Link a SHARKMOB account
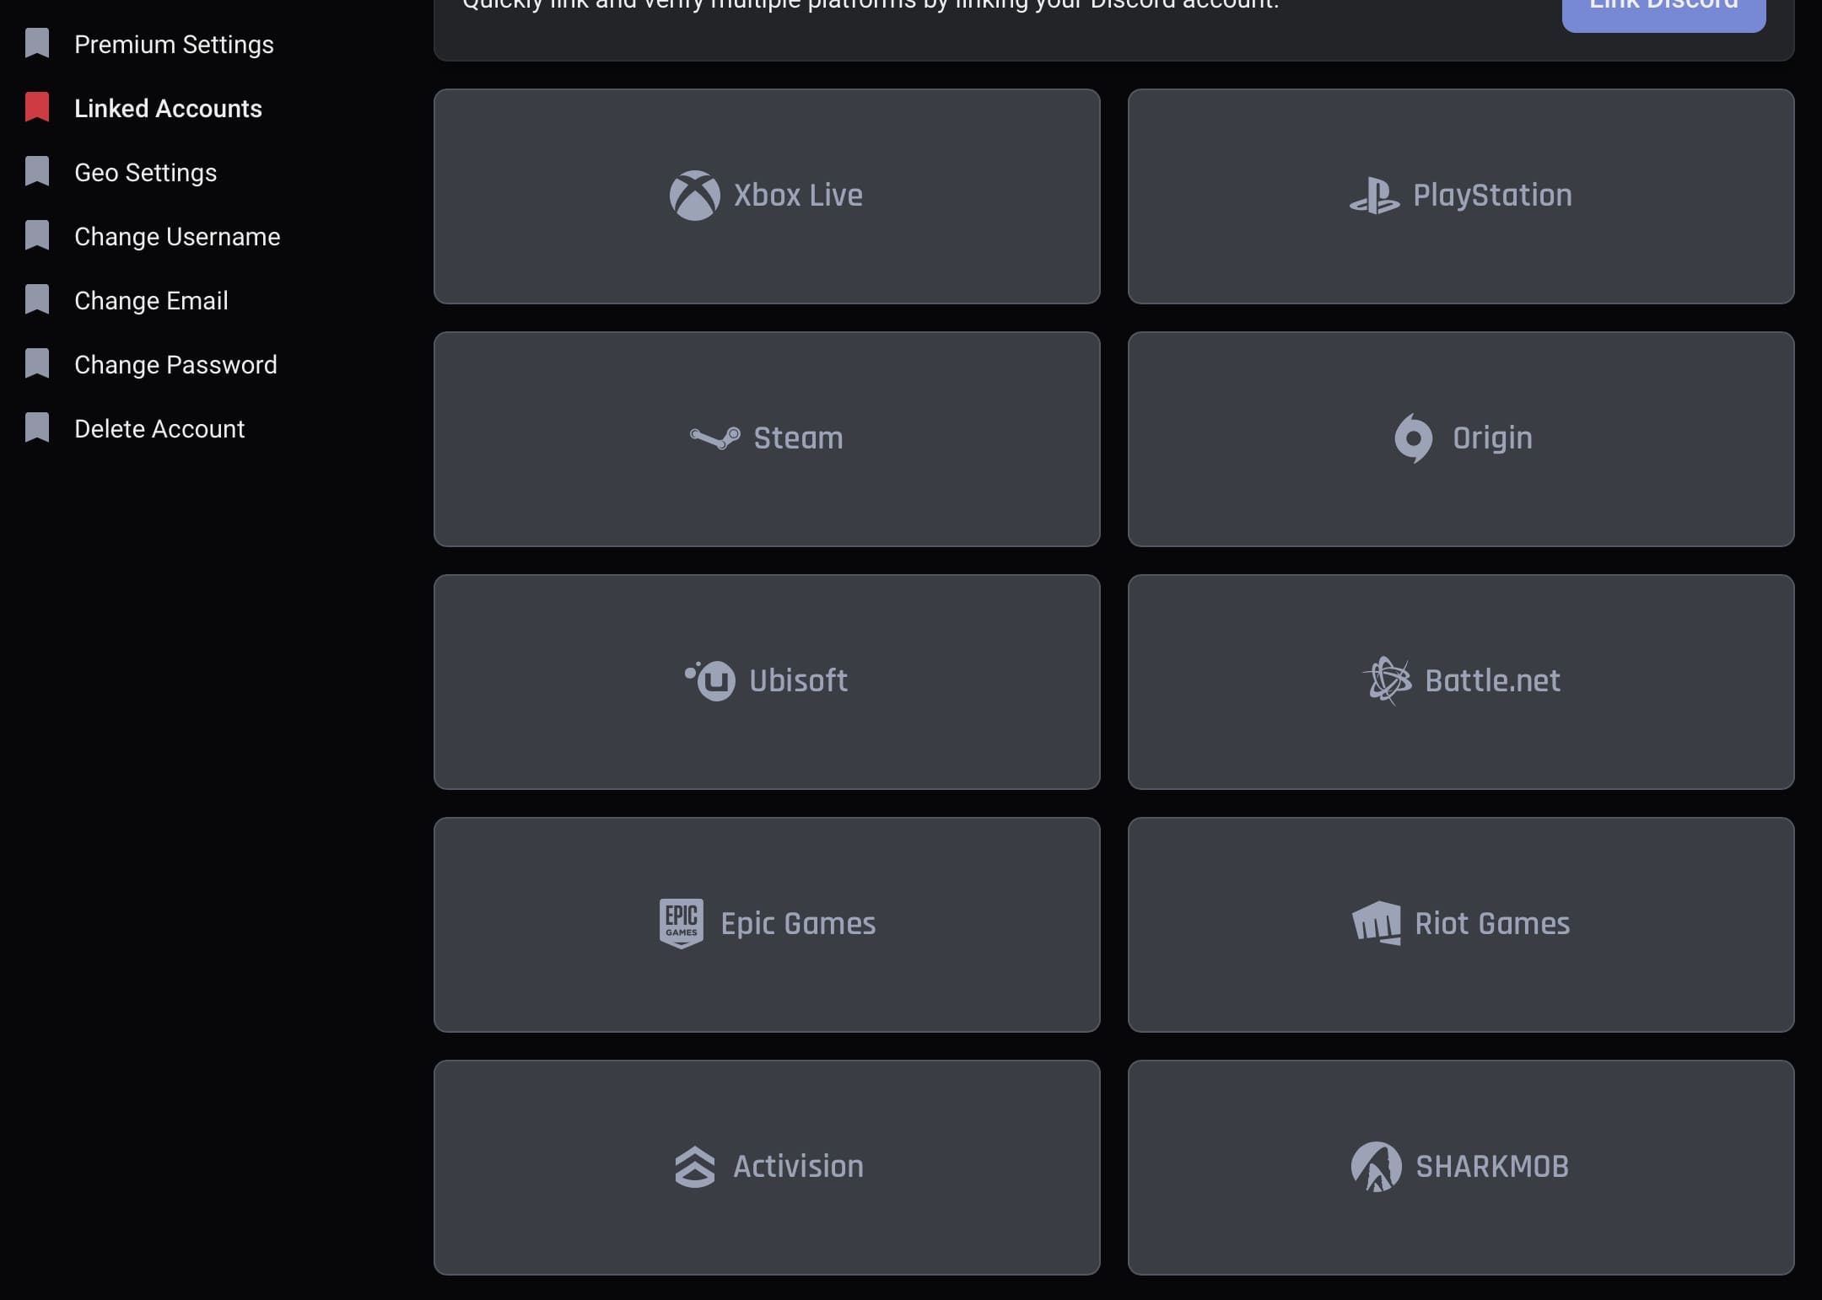 point(1461,1168)
